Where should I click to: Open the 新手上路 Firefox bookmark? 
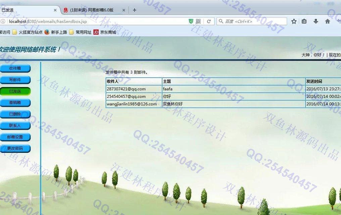[x=56, y=32]
